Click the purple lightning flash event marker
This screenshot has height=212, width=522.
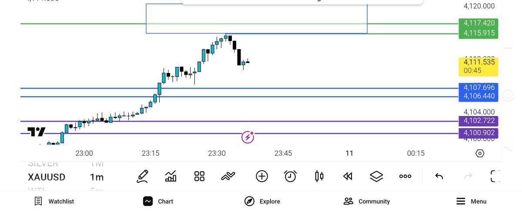pyautogui.click(x=248, y=138)
